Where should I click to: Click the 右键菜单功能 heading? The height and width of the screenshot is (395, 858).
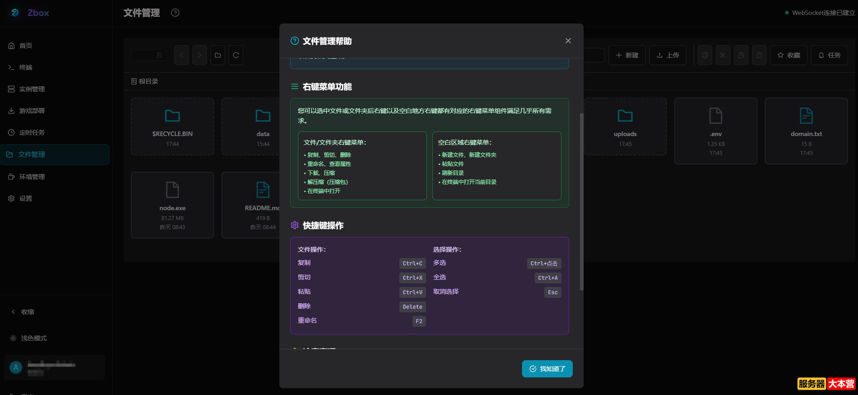327,87
